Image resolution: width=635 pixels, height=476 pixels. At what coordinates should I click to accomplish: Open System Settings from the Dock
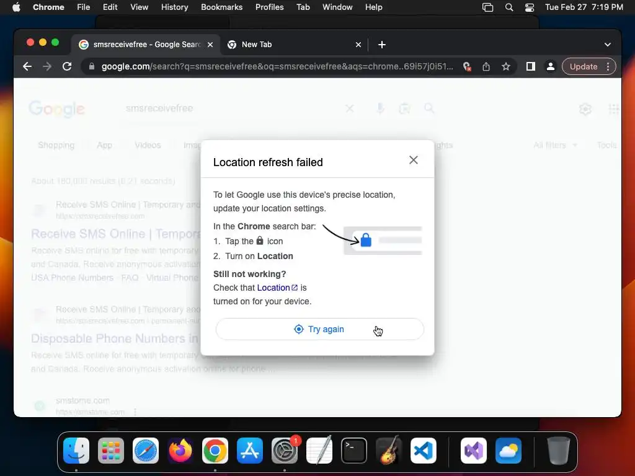284,451
